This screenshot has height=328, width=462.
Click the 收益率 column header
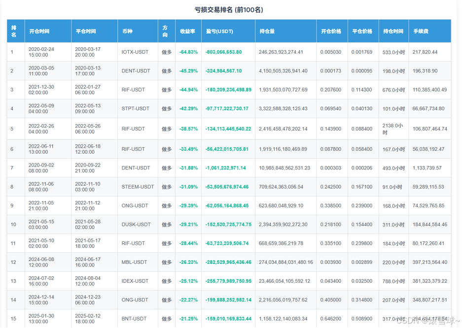pyautogui.click(x=188, y=31)
